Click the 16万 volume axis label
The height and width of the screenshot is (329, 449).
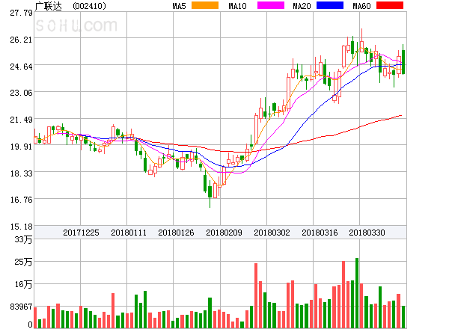[x=24, y=284]
